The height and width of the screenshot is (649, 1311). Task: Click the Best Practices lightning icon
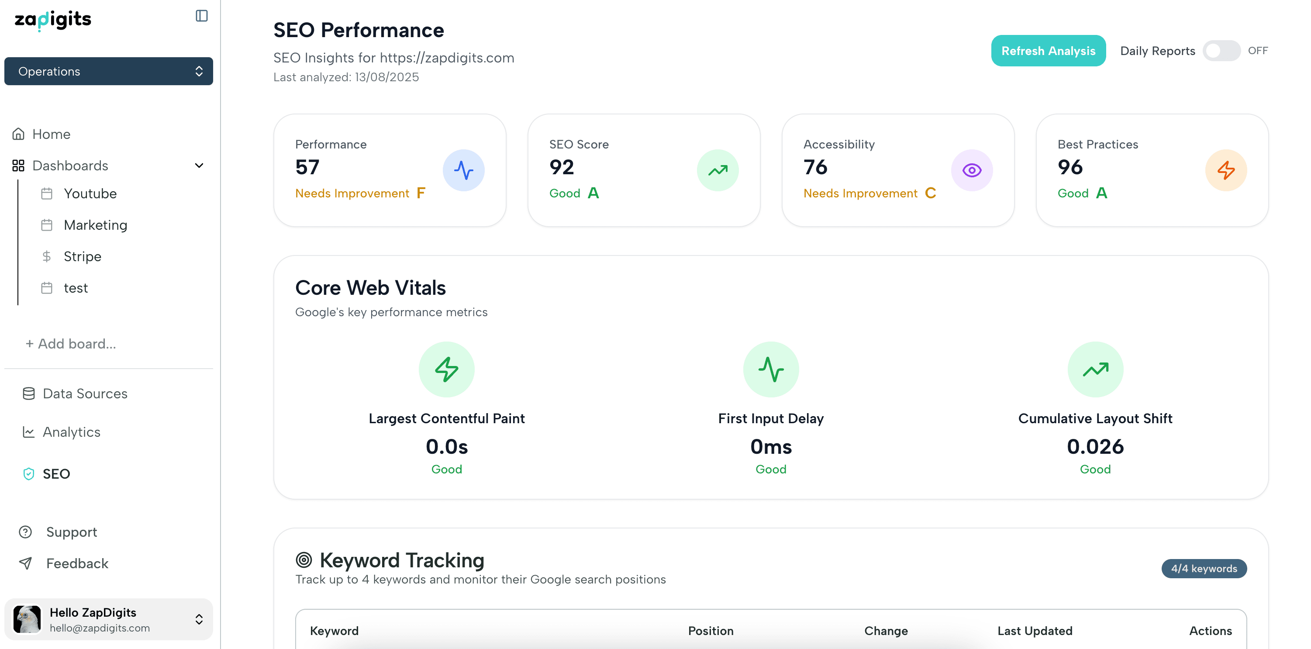1227,170
